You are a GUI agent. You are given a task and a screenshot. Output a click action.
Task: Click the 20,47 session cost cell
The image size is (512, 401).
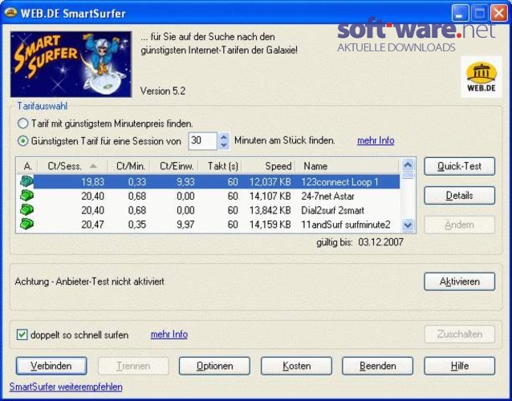93,225
